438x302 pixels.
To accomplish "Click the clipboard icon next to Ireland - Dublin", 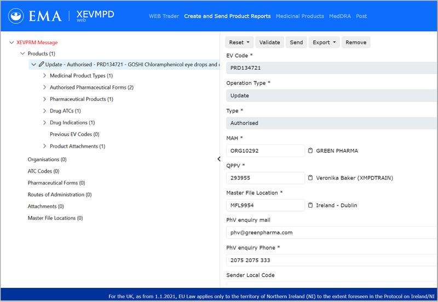I will [x=310, y=205].
